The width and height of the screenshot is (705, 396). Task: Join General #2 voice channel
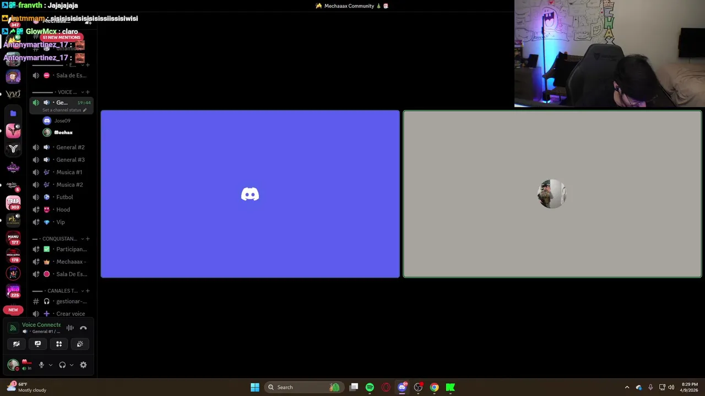[x=62, y=147]
